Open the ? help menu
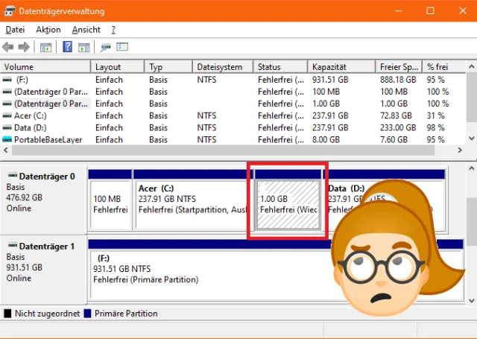 [x=113, y=30]
